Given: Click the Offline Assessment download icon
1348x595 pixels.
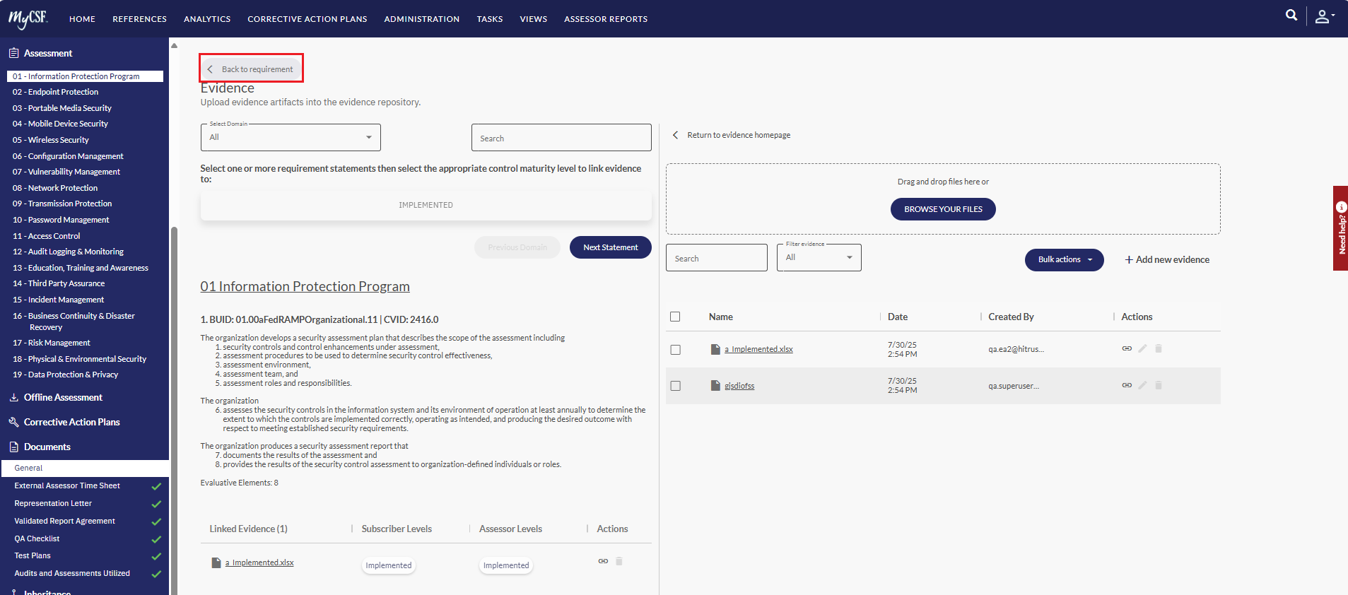Looking at the screenshot, I should 13,397.
